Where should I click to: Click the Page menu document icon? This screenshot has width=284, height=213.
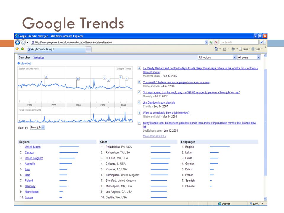coord(241,49)
